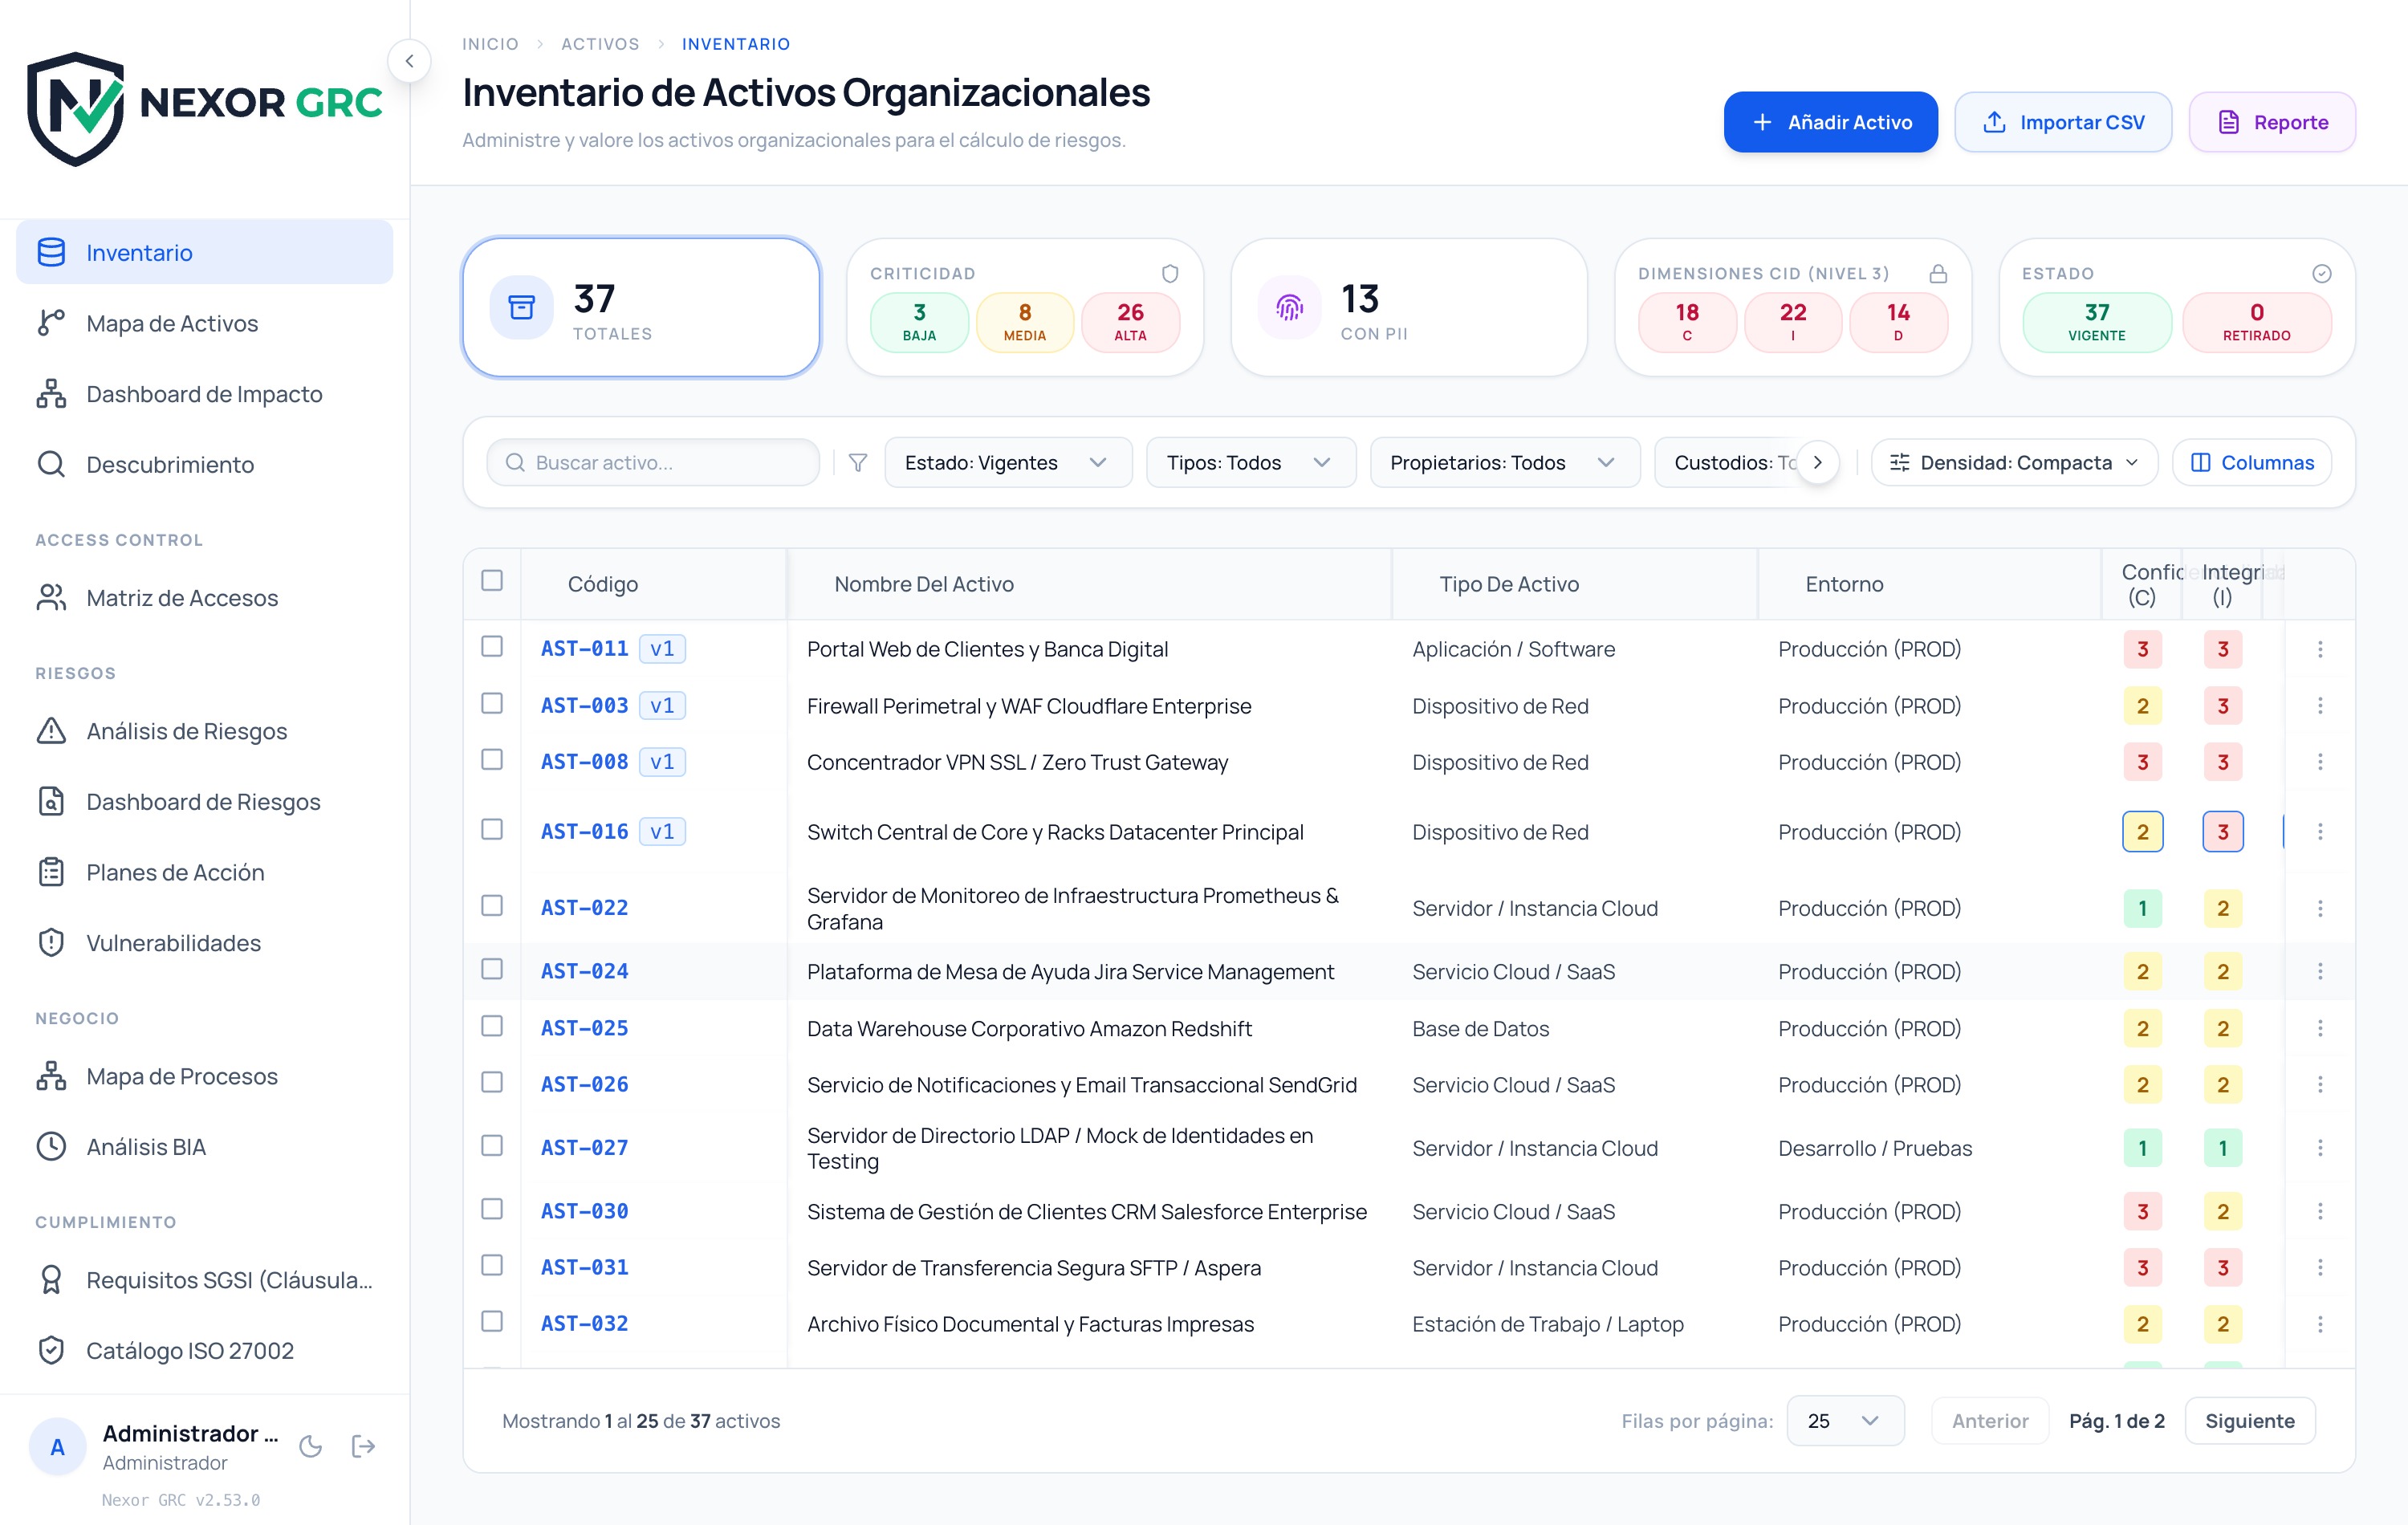Open the Inventario sidebar item

pyautogui.click(x=204, y=252)
